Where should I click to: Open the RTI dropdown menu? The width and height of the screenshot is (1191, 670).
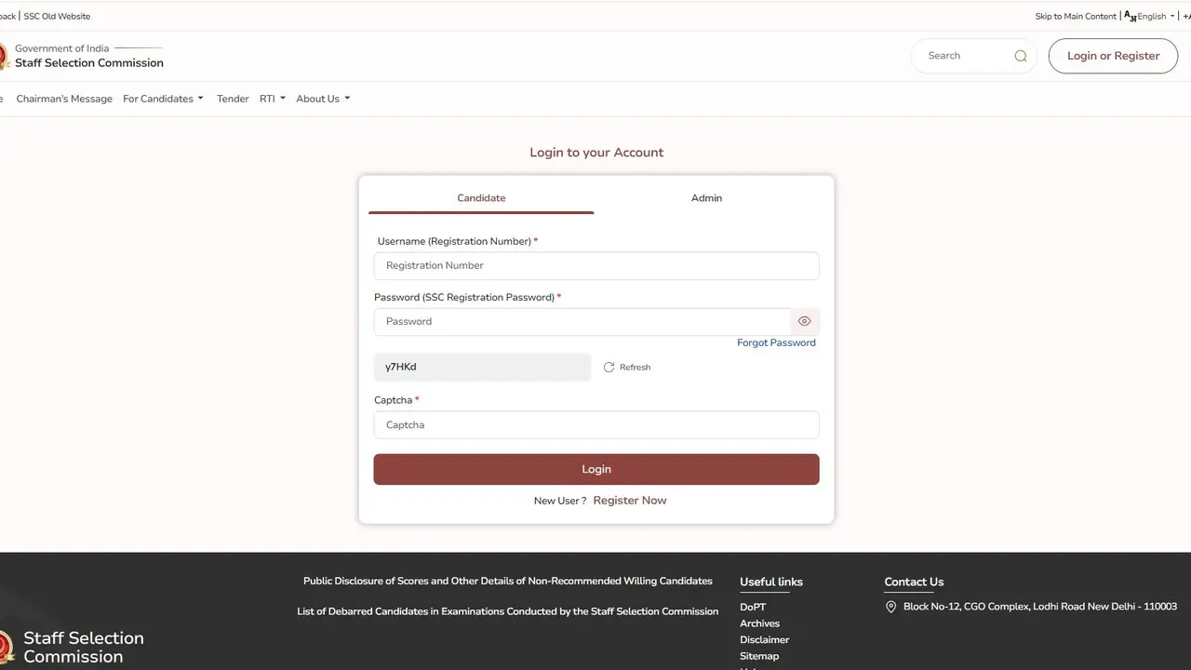(x=272, y=99)
